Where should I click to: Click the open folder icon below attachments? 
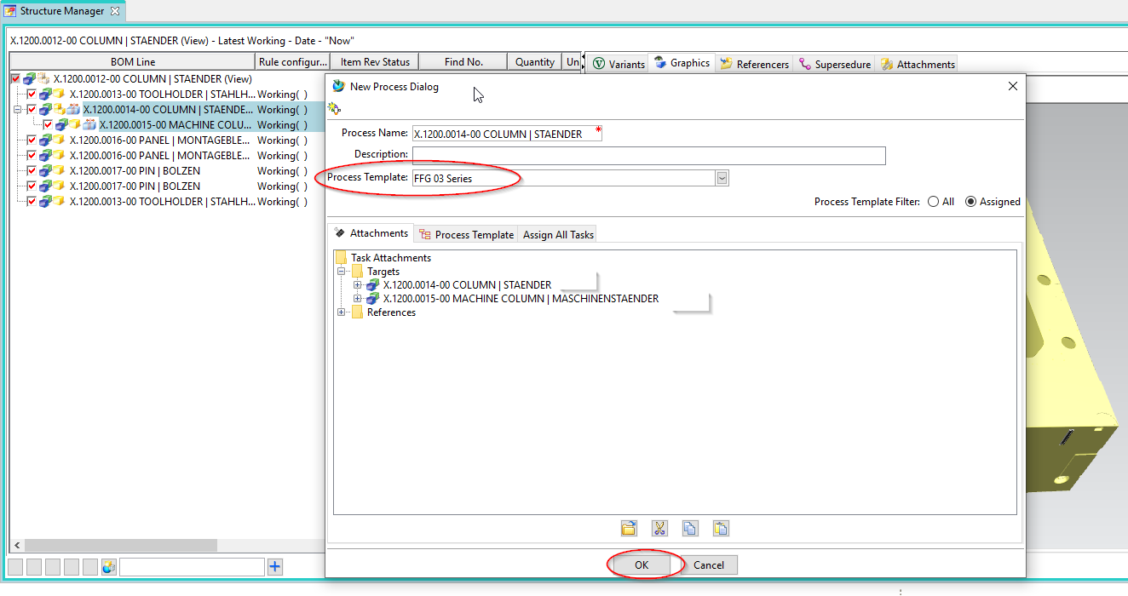(x=629, y=529)
